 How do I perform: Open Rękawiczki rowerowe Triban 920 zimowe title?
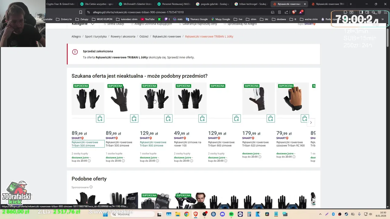255,144
